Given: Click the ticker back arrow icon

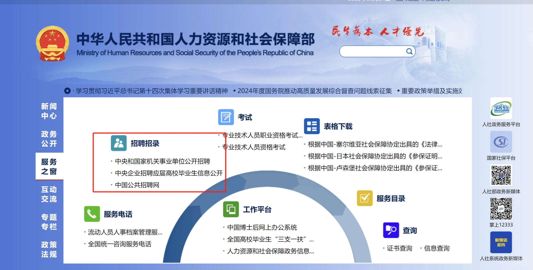Looking at the screenshot, I should point(67,90).
